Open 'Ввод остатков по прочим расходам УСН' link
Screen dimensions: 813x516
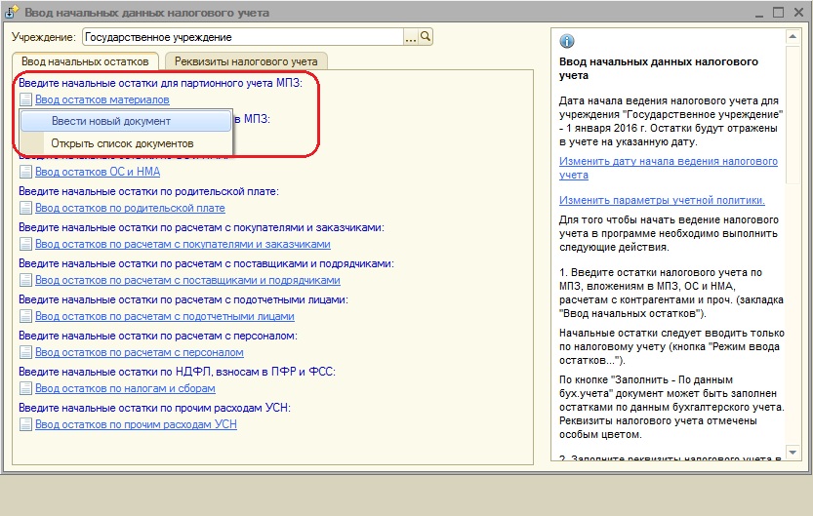pyautogui.click(x=136, y=424)
